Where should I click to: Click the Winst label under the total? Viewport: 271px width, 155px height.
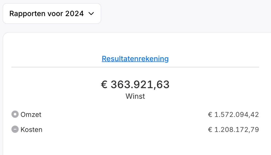135,96
